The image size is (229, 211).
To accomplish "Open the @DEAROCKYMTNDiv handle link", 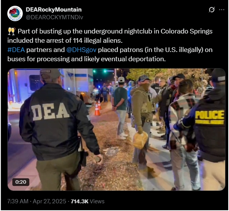I will (x=54, y=17).
